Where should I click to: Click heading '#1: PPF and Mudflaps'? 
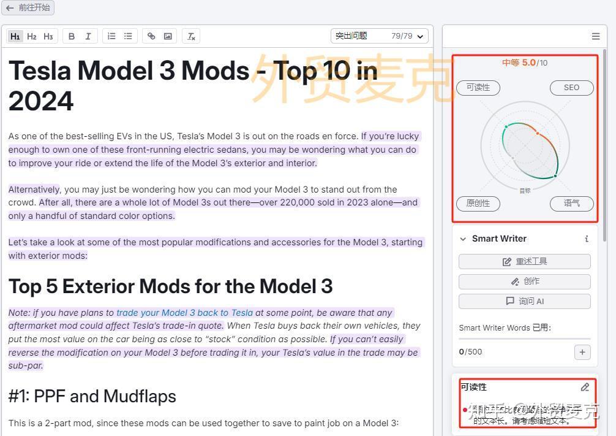click(x=92, y=396)
